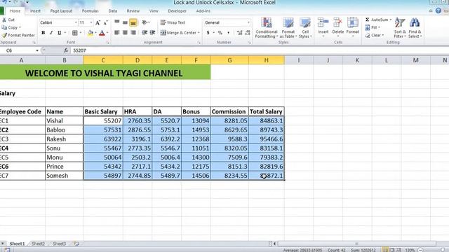449x252 pixels.
Task: Enable Wrap Text
Action: [173, 22]
